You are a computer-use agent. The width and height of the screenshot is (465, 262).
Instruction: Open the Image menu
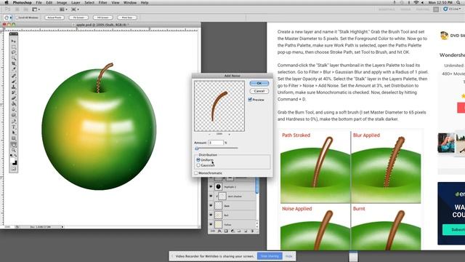(x=62, y=3)
